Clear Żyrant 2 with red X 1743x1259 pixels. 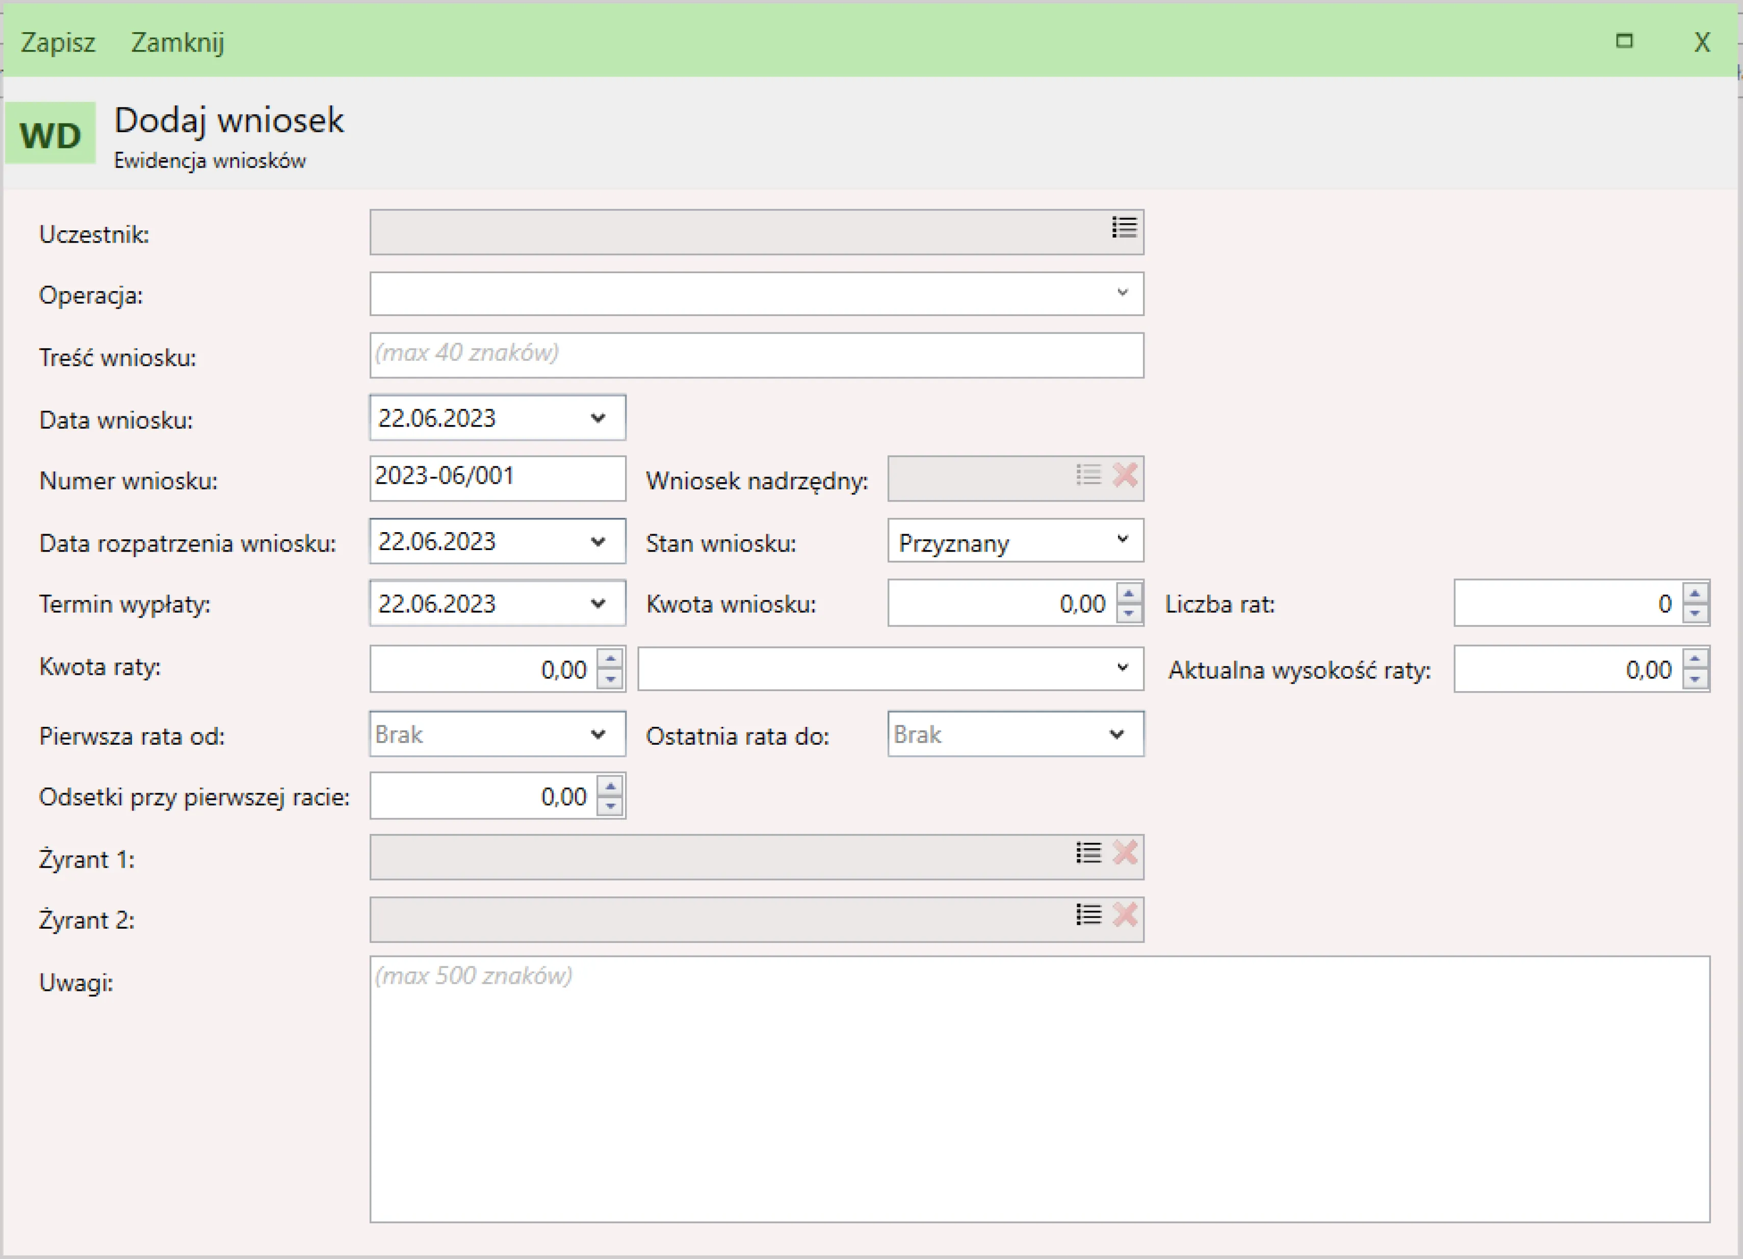click(1125, 914)
